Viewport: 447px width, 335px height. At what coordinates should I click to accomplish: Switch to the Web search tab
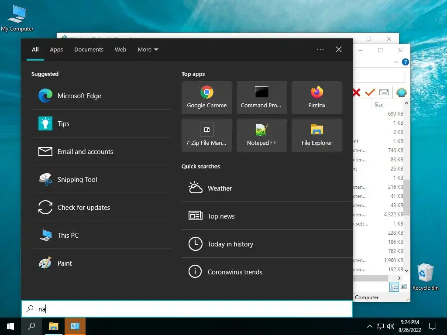coord(120,50)
